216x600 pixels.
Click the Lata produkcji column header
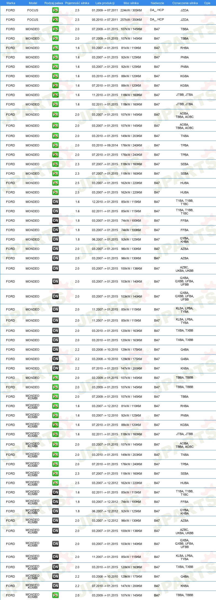[x=105, y=3]
